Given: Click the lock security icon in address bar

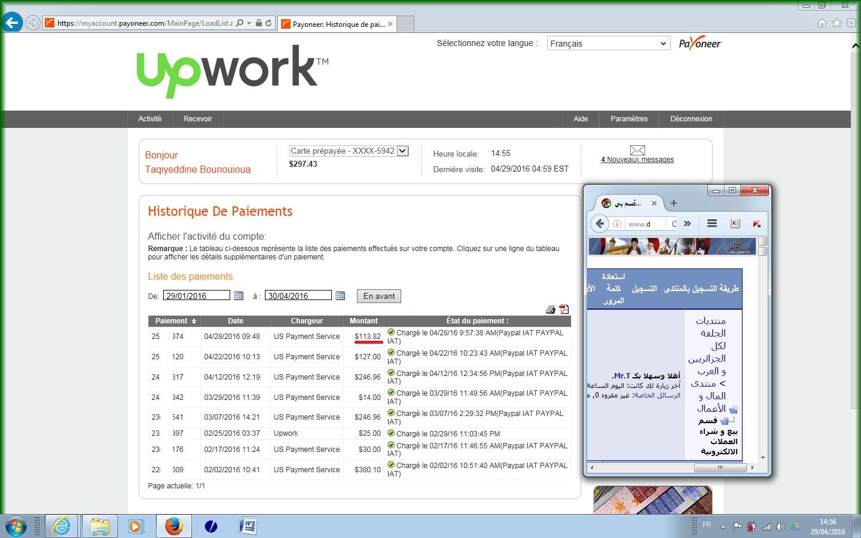Looking at the screenshot, I should coord(258,23).
